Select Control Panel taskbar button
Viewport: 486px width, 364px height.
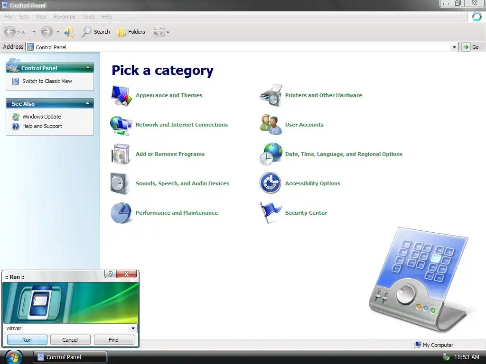[70, 357]
